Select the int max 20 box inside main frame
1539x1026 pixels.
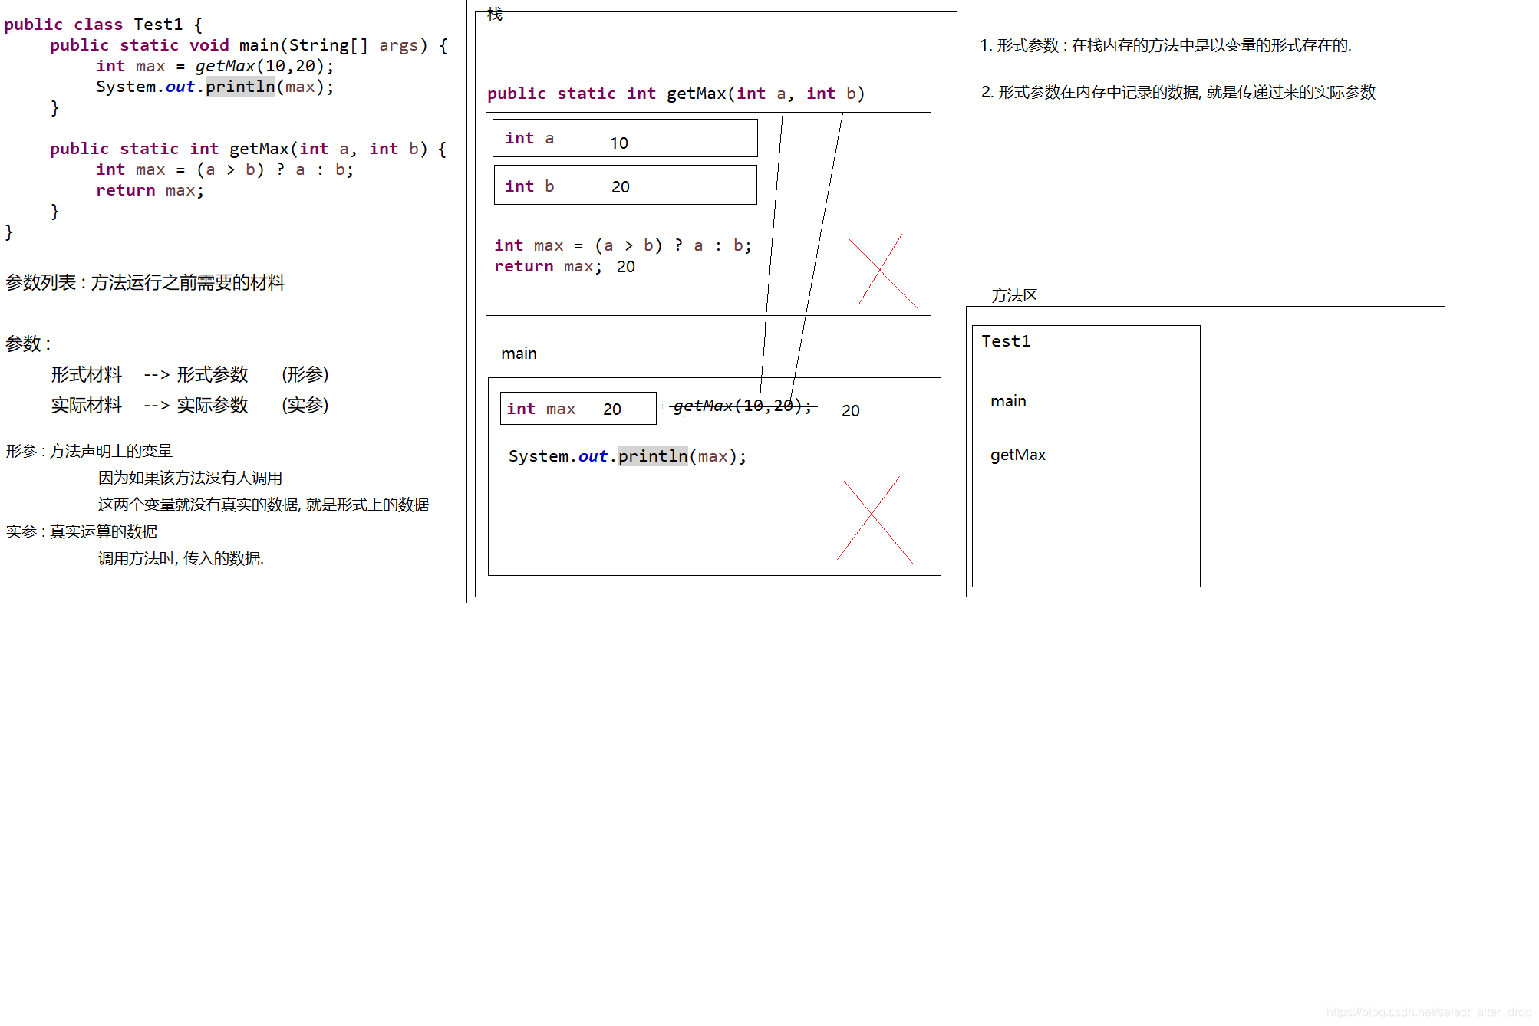(x=577, y=408)
